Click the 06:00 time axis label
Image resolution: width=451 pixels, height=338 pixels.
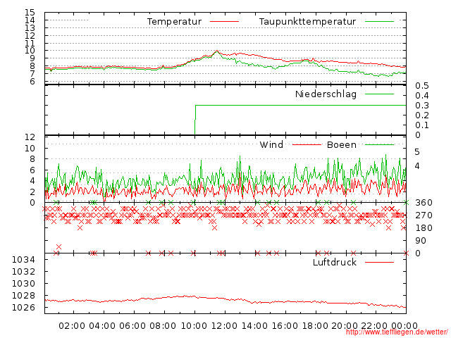[132, 326]
